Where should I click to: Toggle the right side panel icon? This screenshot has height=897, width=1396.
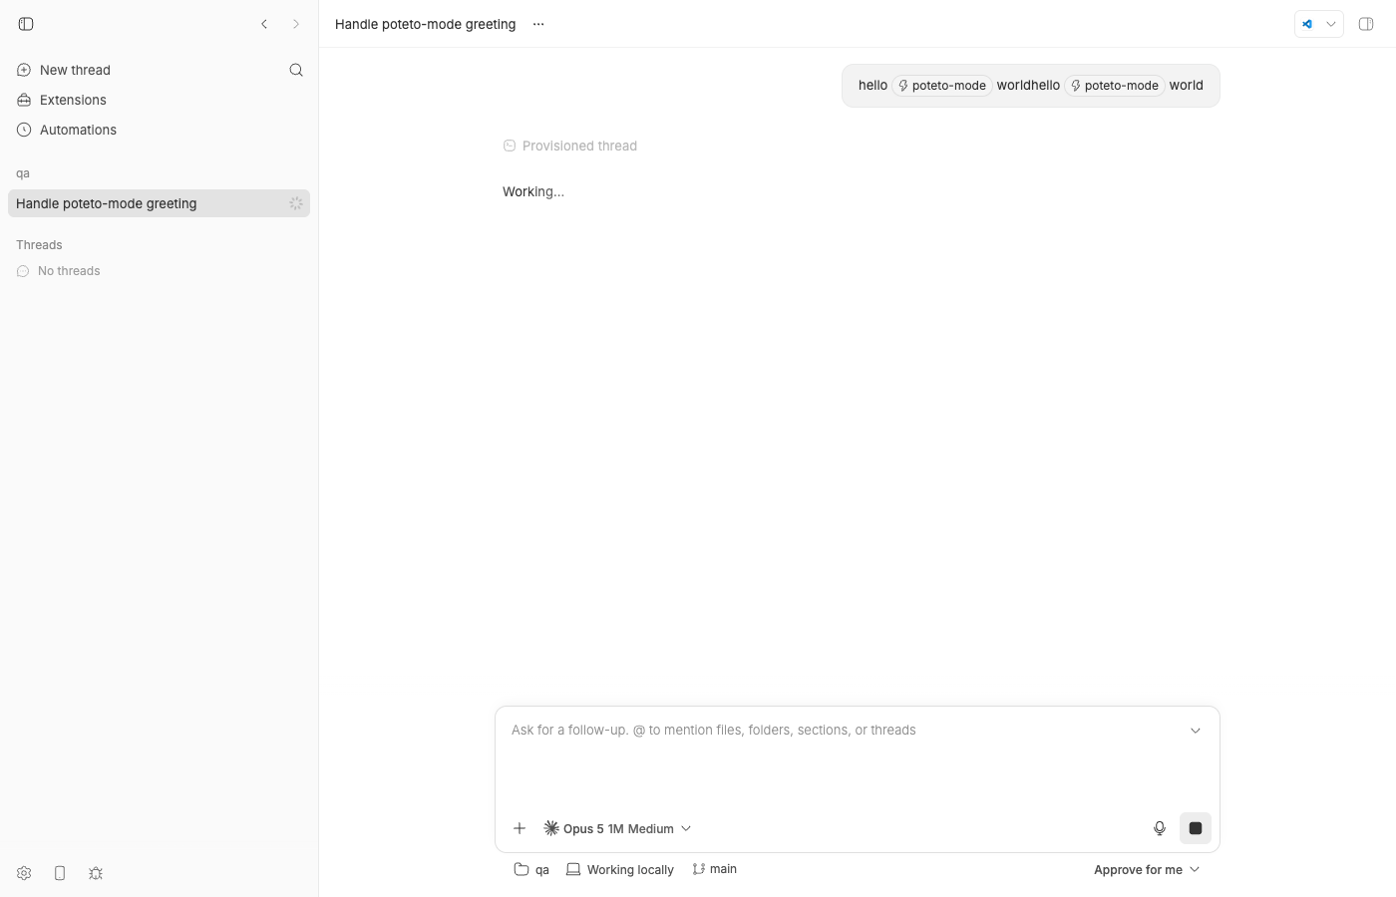coord(1366,24)
